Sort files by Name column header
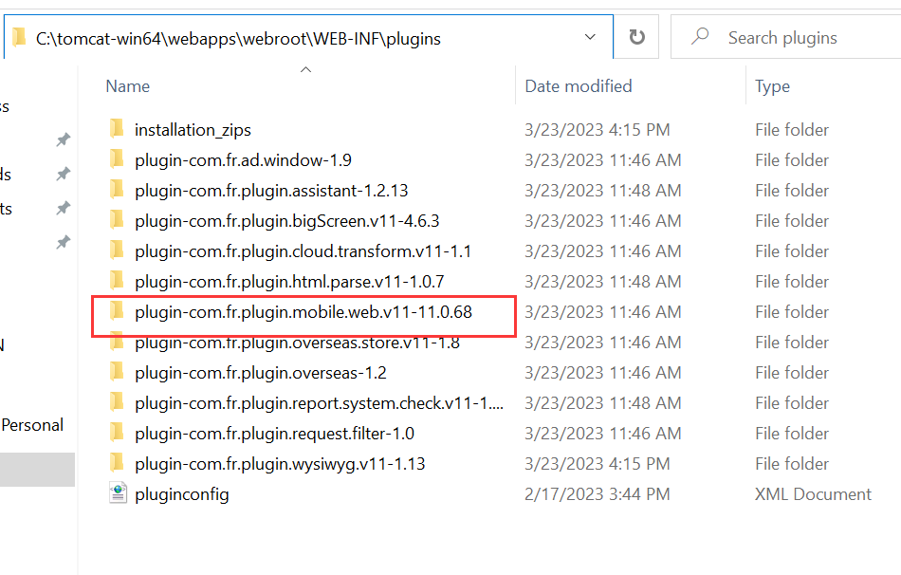 (x=128, y=86)
